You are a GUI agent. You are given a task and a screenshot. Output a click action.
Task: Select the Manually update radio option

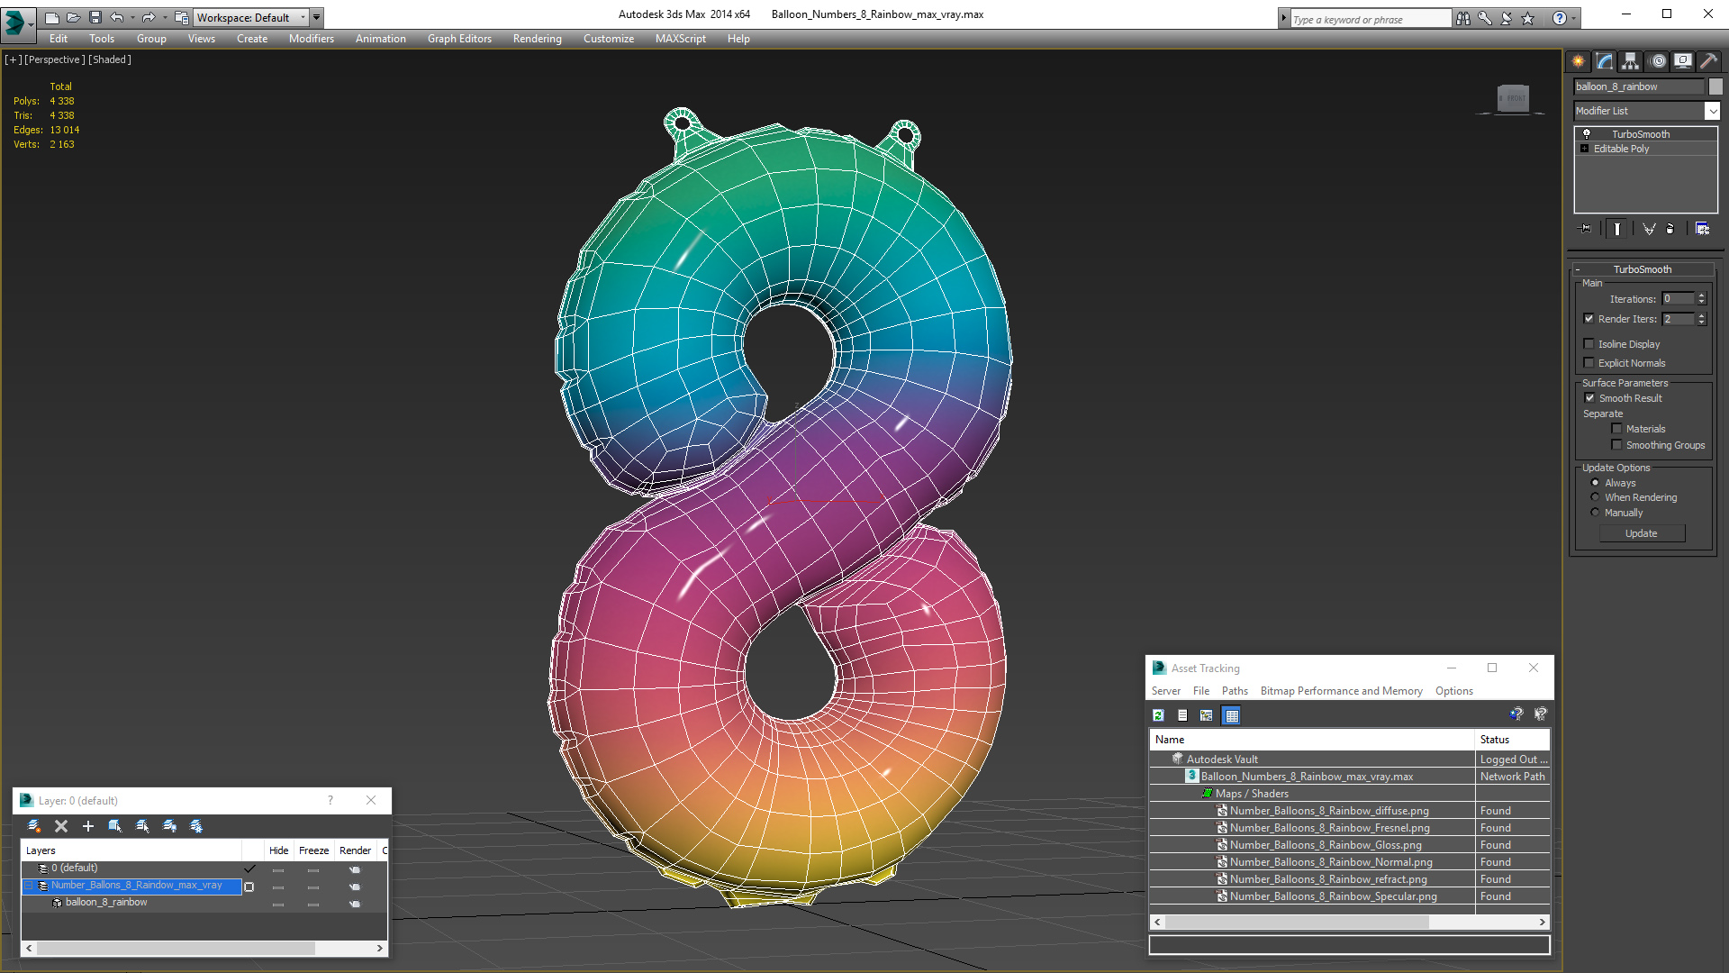click(1596, 513)
